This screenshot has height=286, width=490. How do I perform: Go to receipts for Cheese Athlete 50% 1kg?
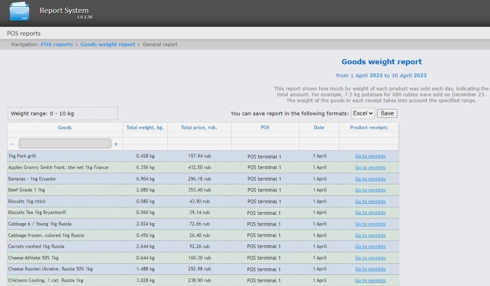[370, 258]
